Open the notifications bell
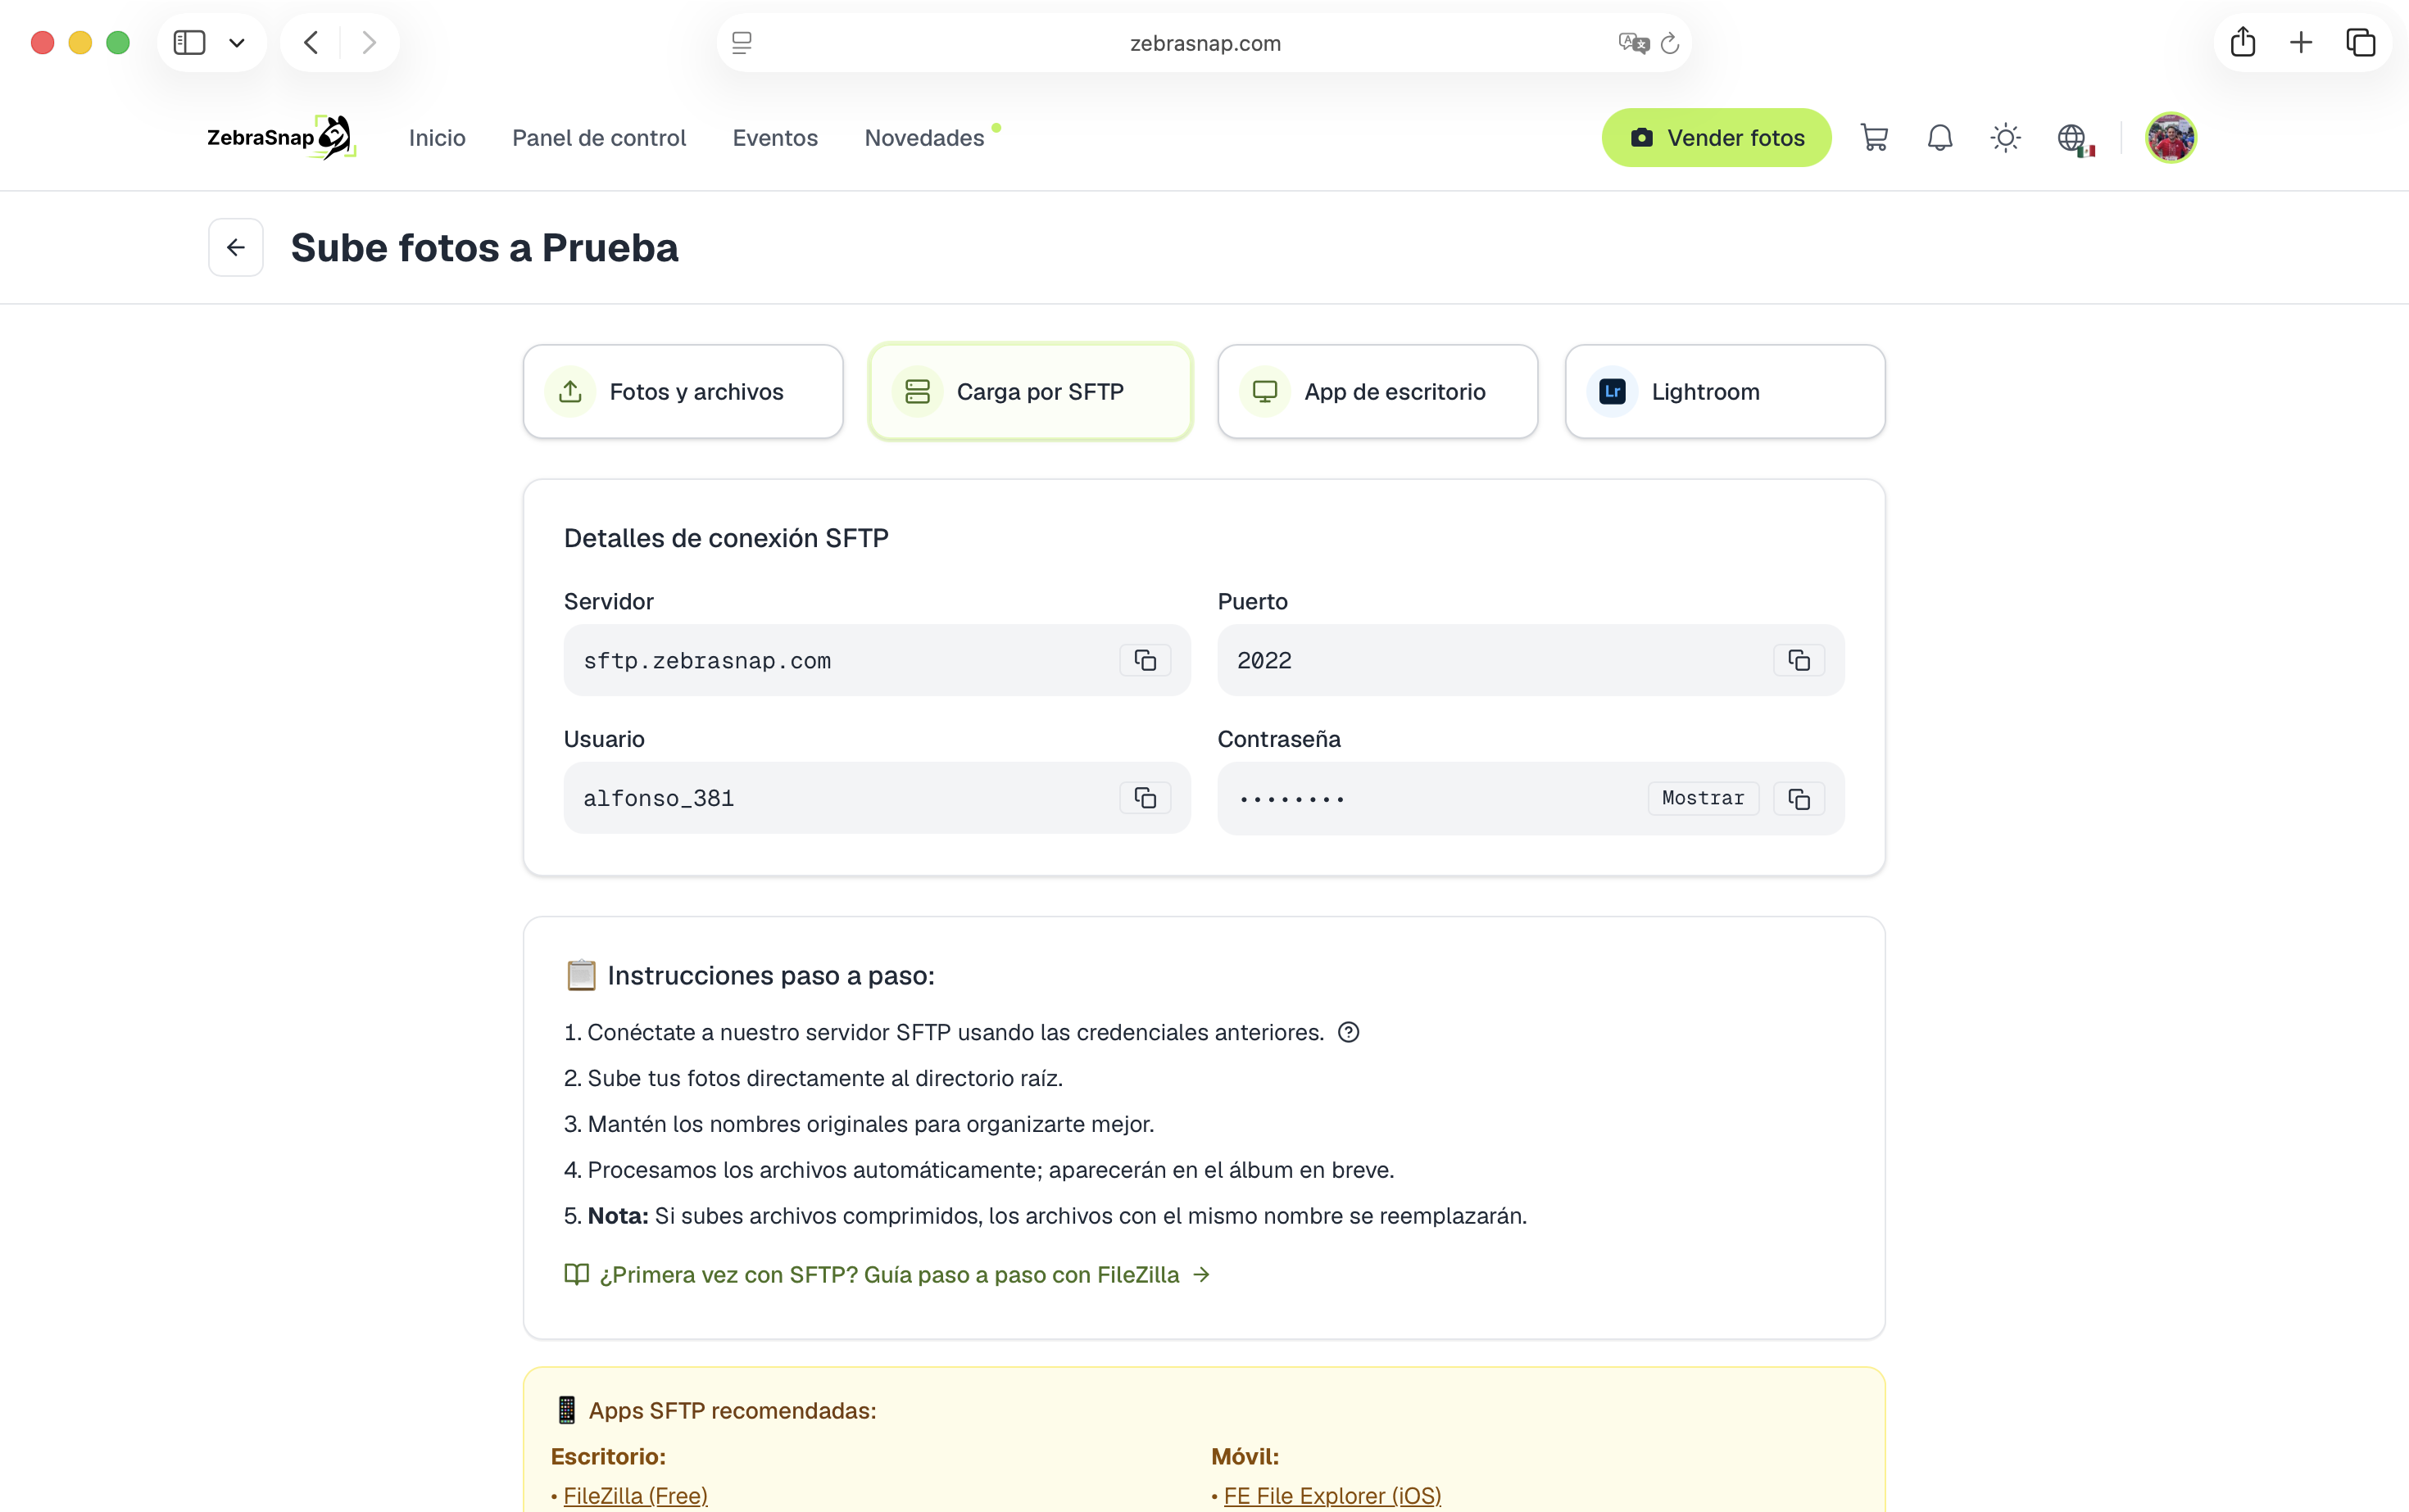Image resolution: width=2409 pixels, height=1512 pixels. (1939, 138)
